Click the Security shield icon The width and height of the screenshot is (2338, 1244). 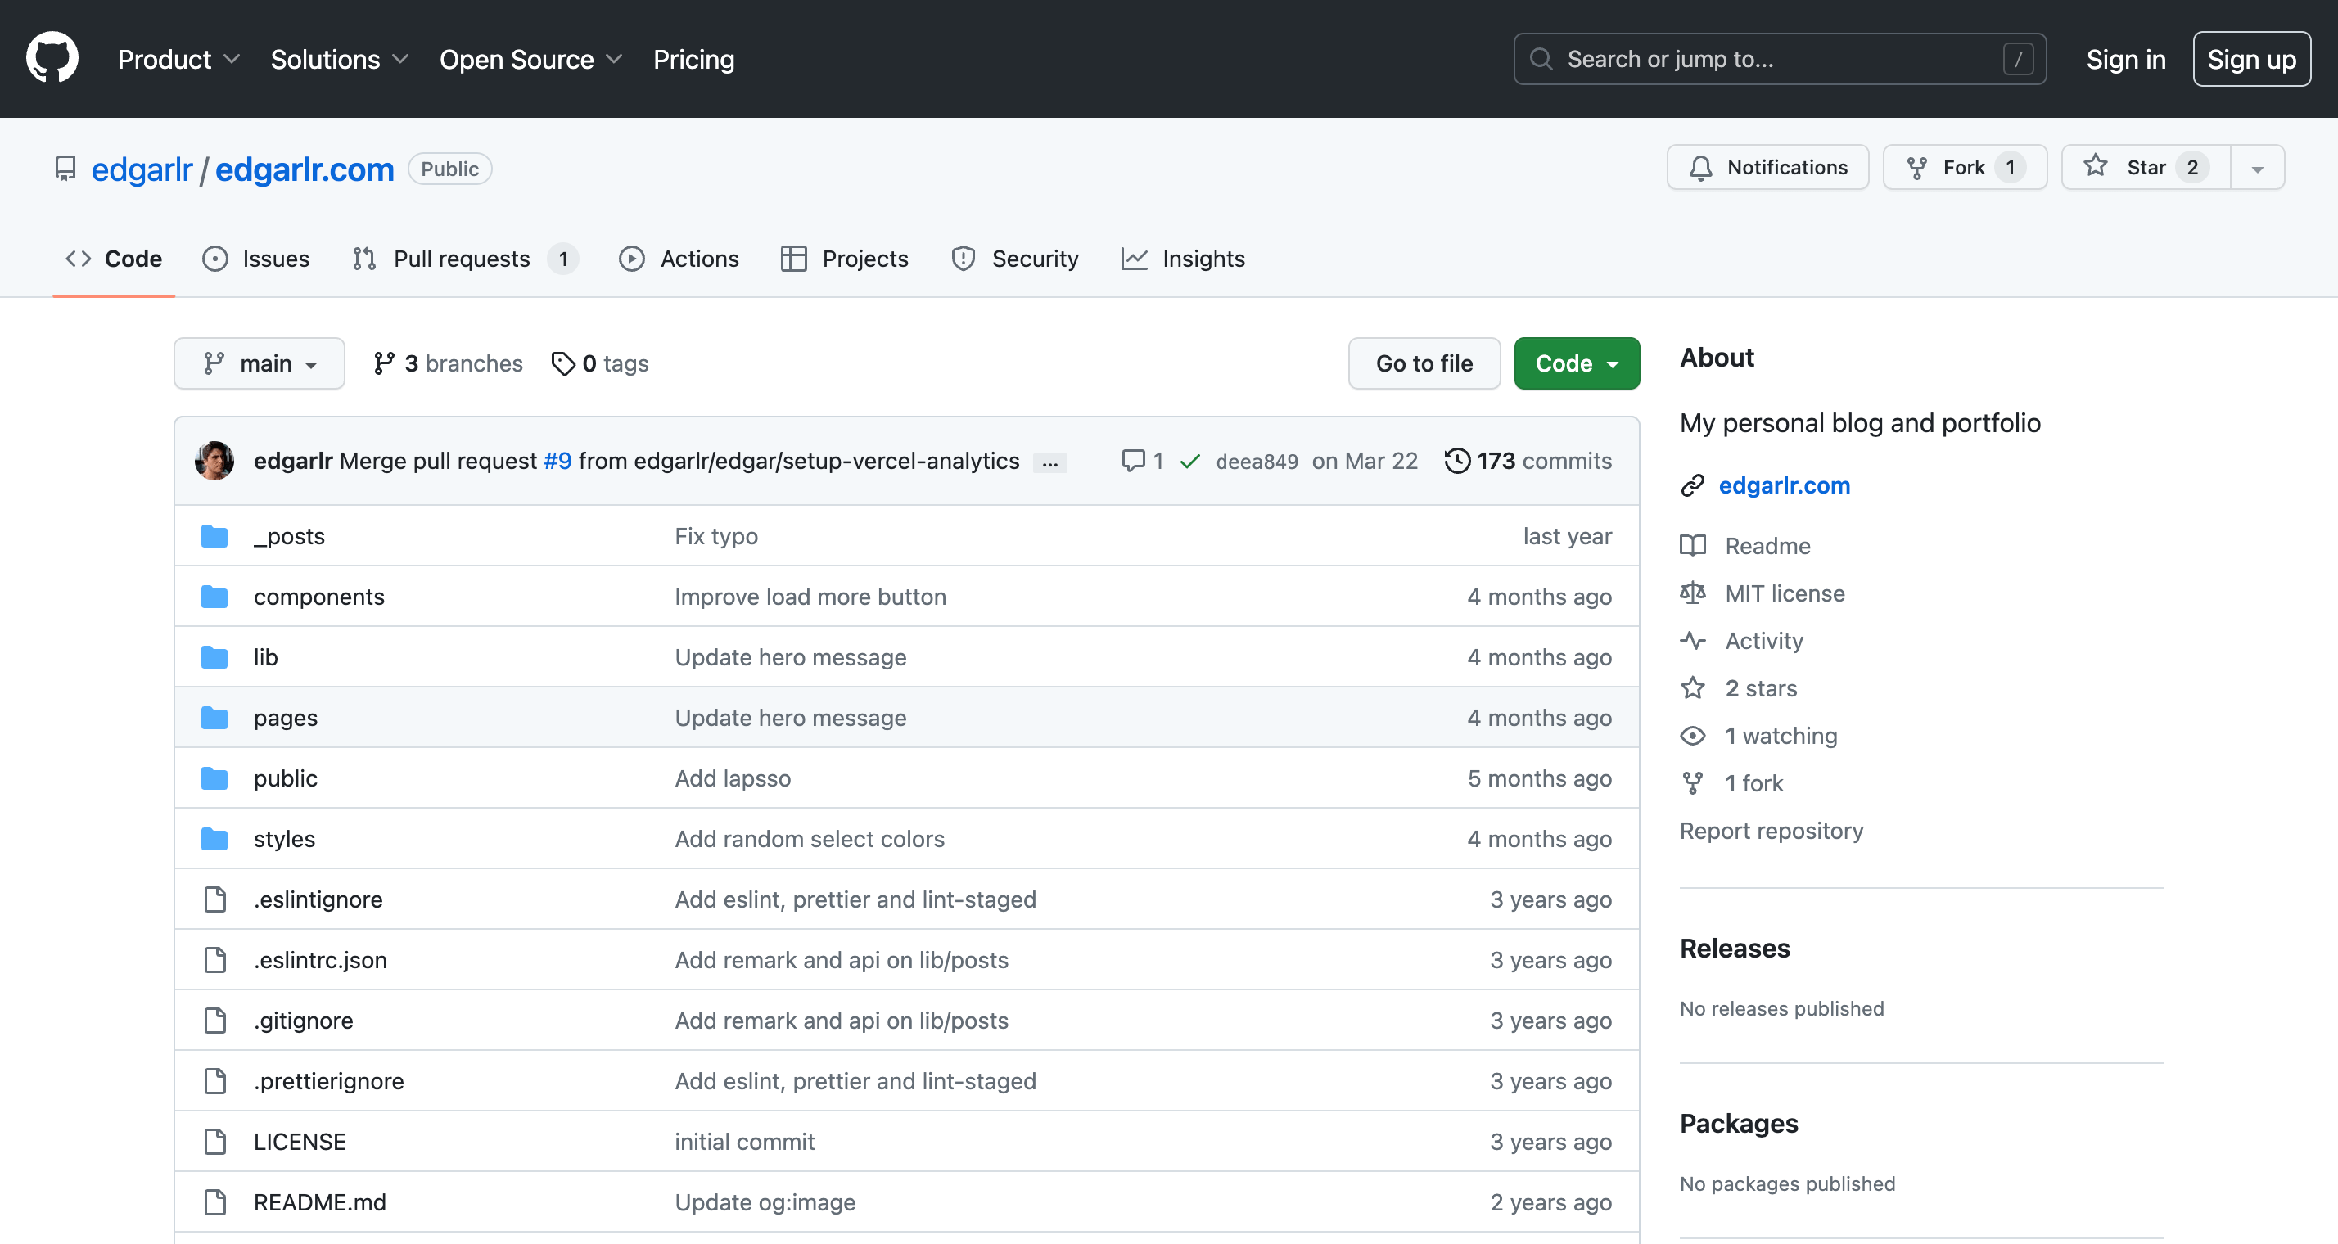point(963,259)
